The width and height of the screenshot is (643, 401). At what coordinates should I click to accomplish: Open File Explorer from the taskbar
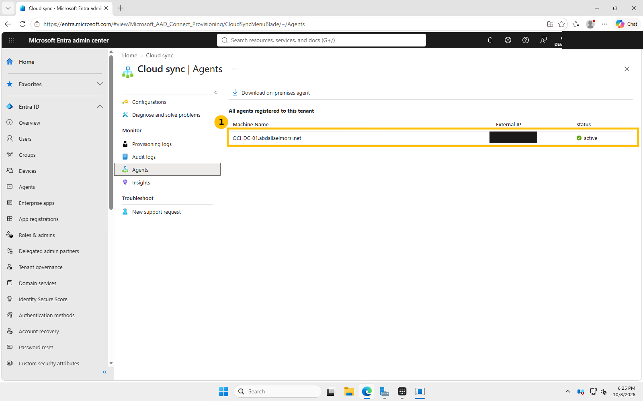[349, 391]
